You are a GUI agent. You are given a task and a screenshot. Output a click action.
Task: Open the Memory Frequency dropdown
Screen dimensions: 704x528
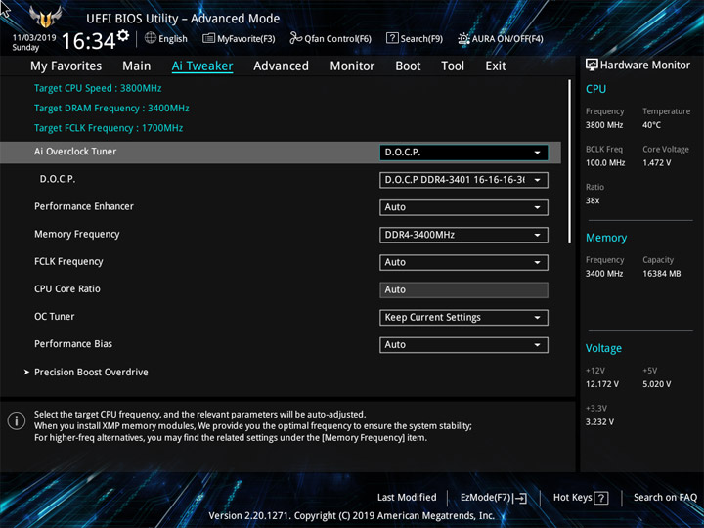[463, 235]
